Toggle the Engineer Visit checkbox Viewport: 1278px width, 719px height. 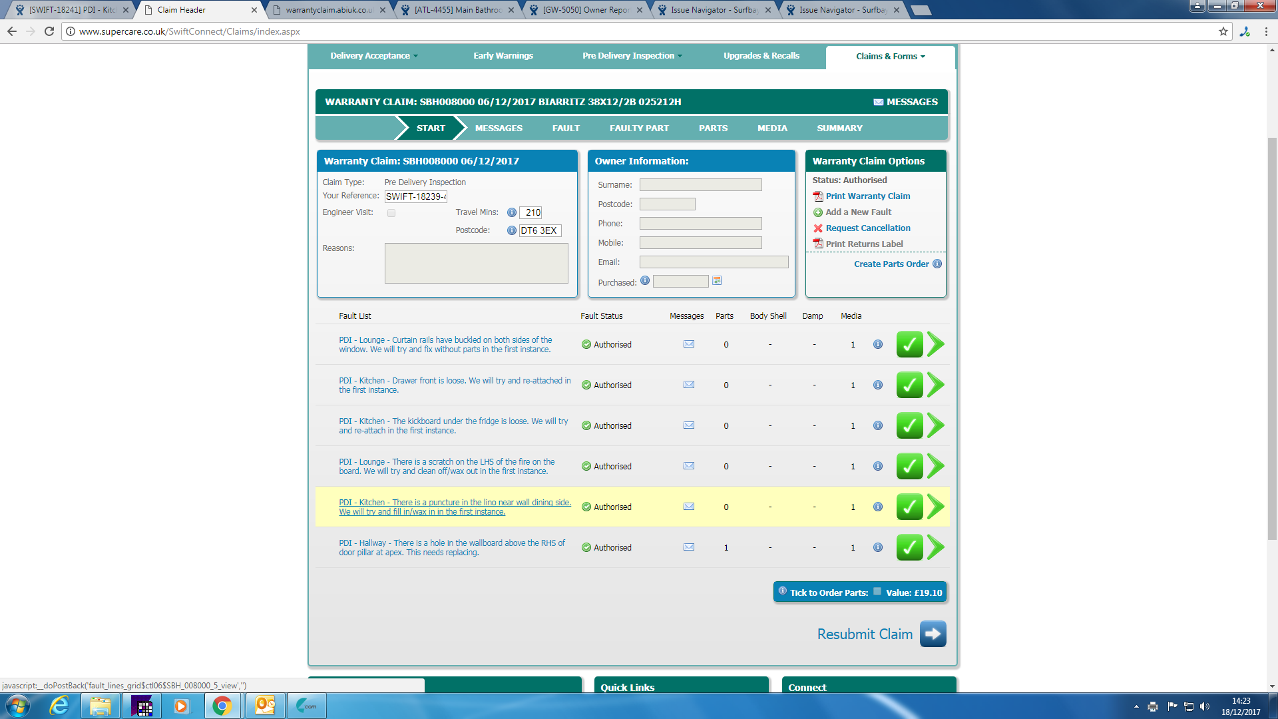pos(391,213)
